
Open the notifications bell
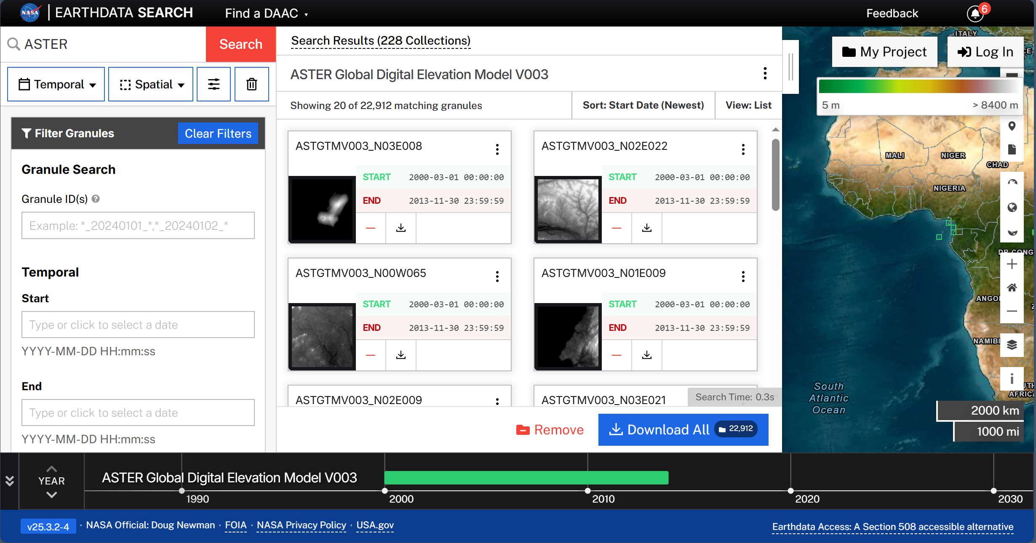coord(975,13)
